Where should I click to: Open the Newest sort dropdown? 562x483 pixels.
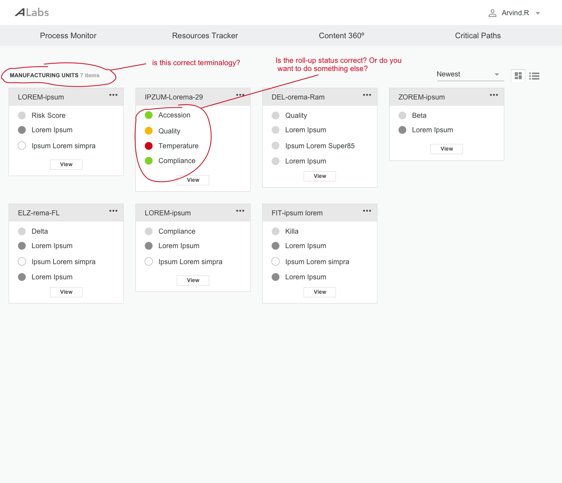(470, 74)
